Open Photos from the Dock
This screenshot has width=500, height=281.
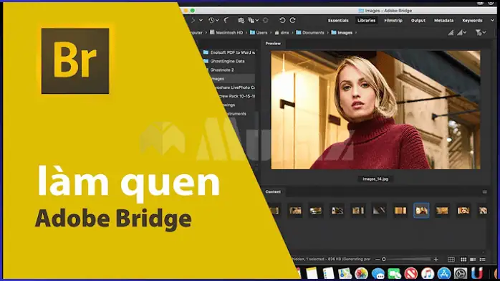click(x=361, y=273)
